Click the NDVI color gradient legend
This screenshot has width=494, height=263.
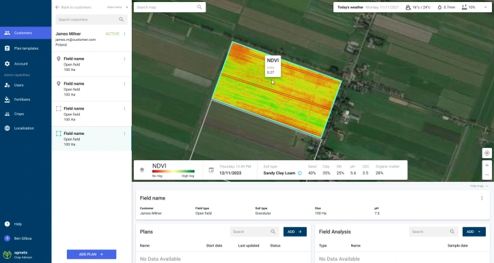pos(174,171)
